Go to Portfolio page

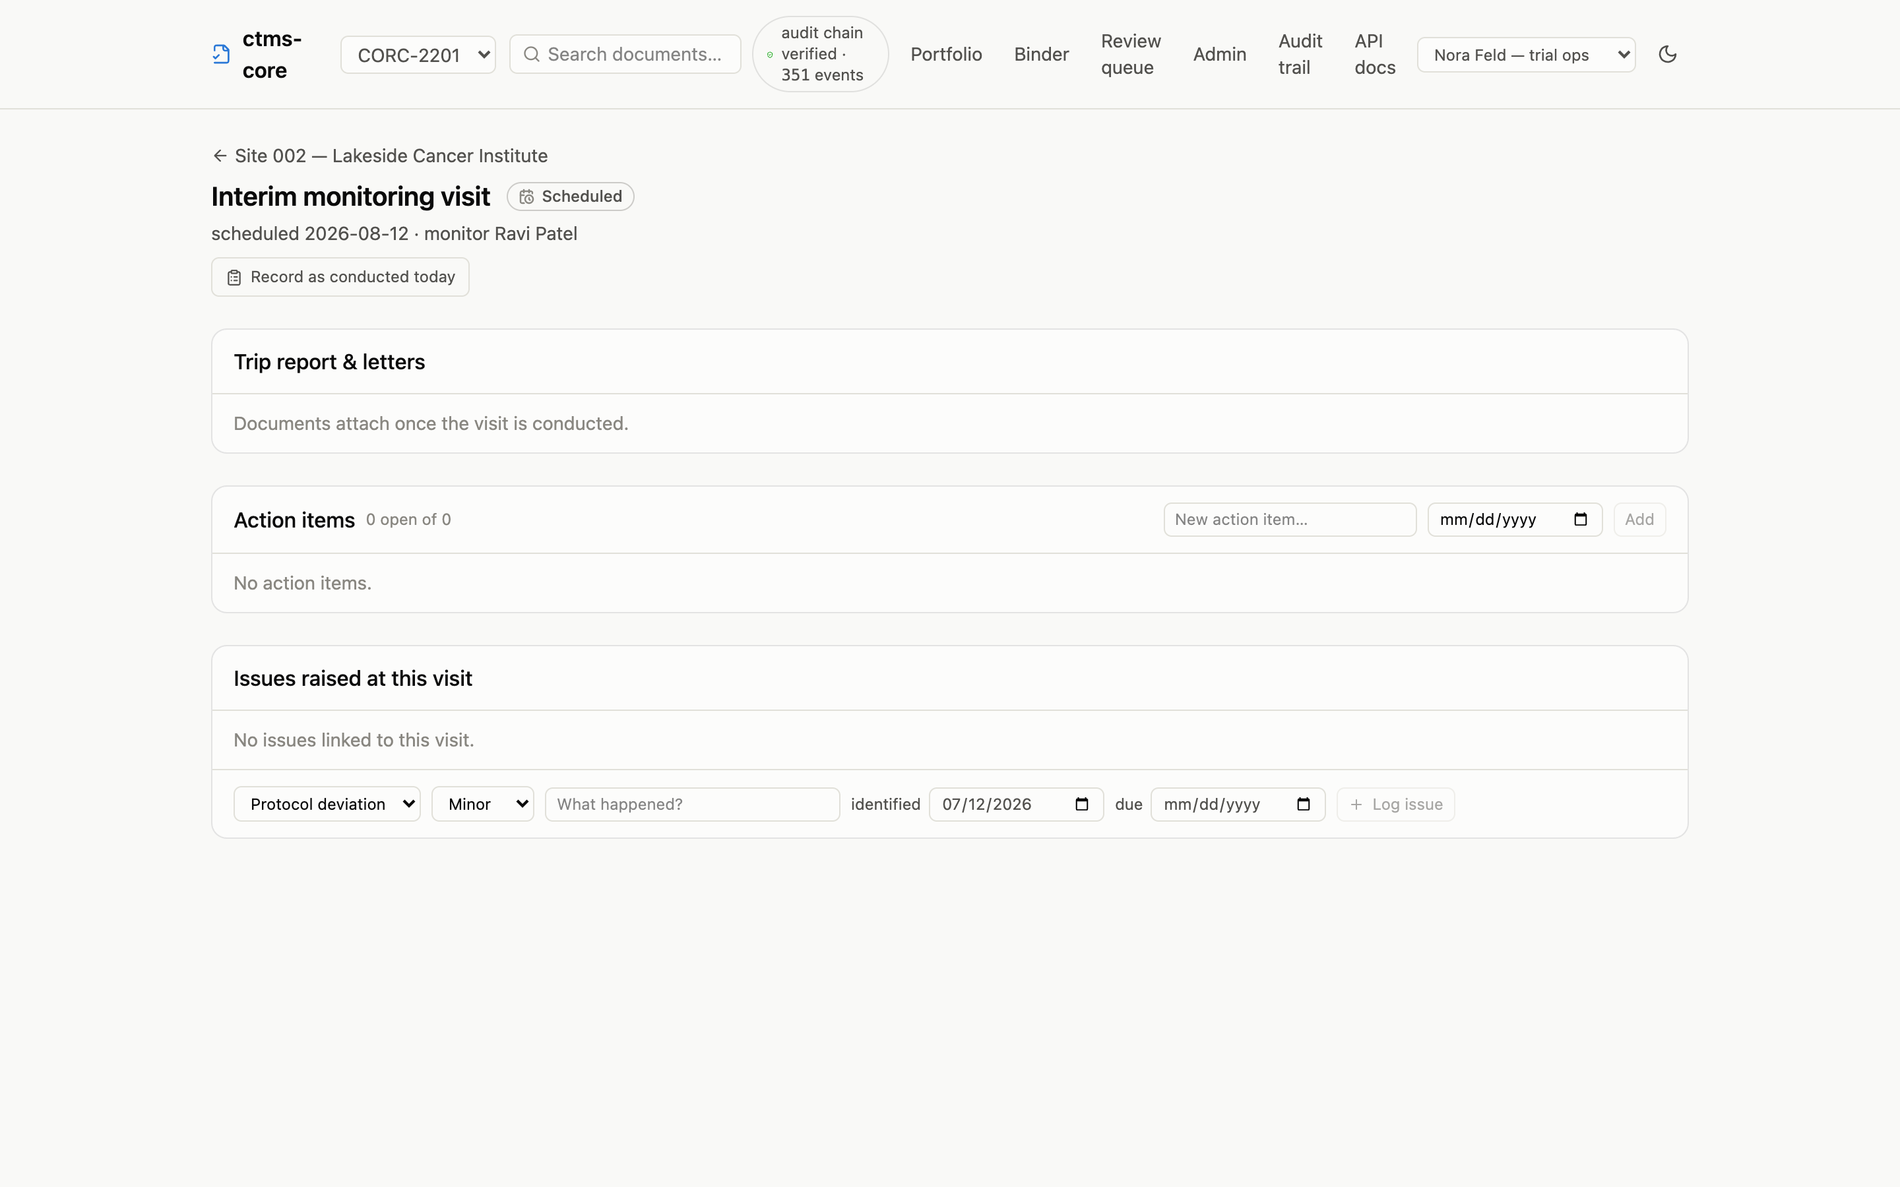point(946,54)
